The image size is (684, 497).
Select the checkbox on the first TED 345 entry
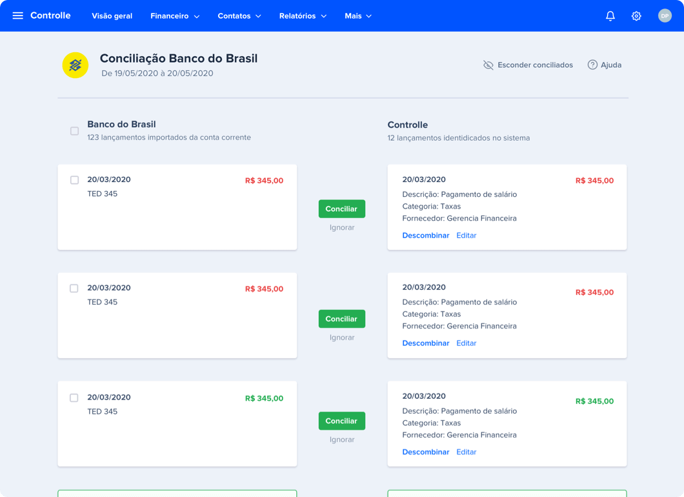pyautogui.click(x=74, y=180)
